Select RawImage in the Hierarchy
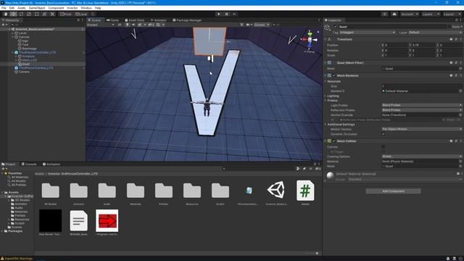The height and width of the screenshot is (261, 464). [x=29, y=49]
